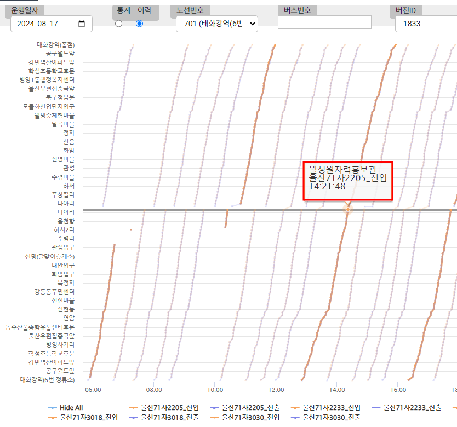Click the isolated orange point near 하서2리 row
Screen dimensions: 457x427
[130, 230]
